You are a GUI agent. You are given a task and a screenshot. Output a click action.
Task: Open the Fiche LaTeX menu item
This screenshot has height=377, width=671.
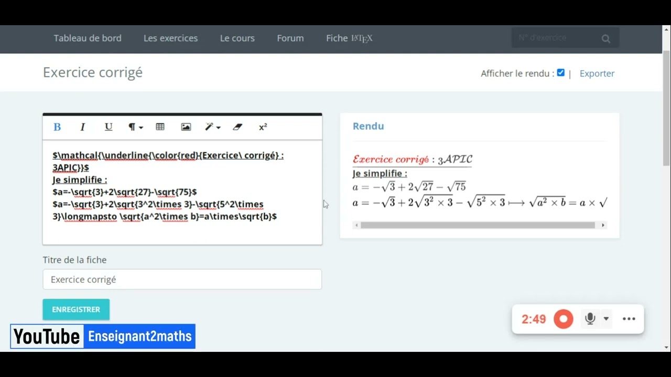(349, 38)
